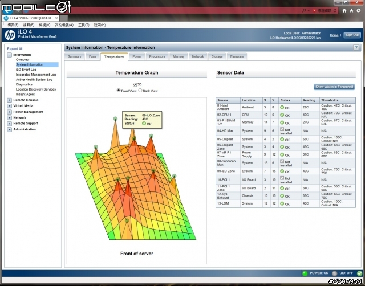Click Show values in Fahrenheit button
This screenshot has height=286, width=365.
coord(334,87)
